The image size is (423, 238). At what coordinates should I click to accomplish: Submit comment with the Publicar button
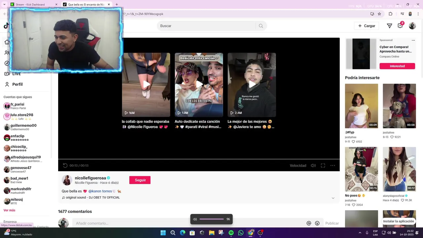click(332, 223)
